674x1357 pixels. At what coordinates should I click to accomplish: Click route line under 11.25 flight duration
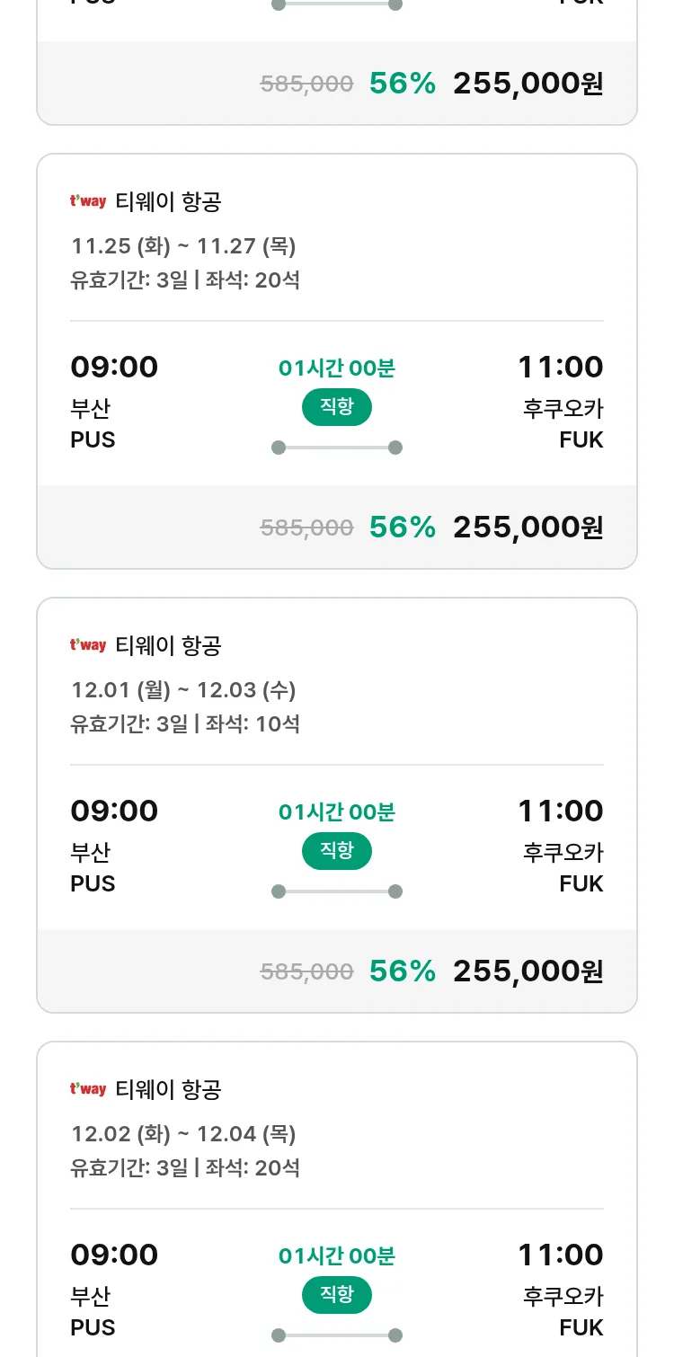(x=336, y=448)
